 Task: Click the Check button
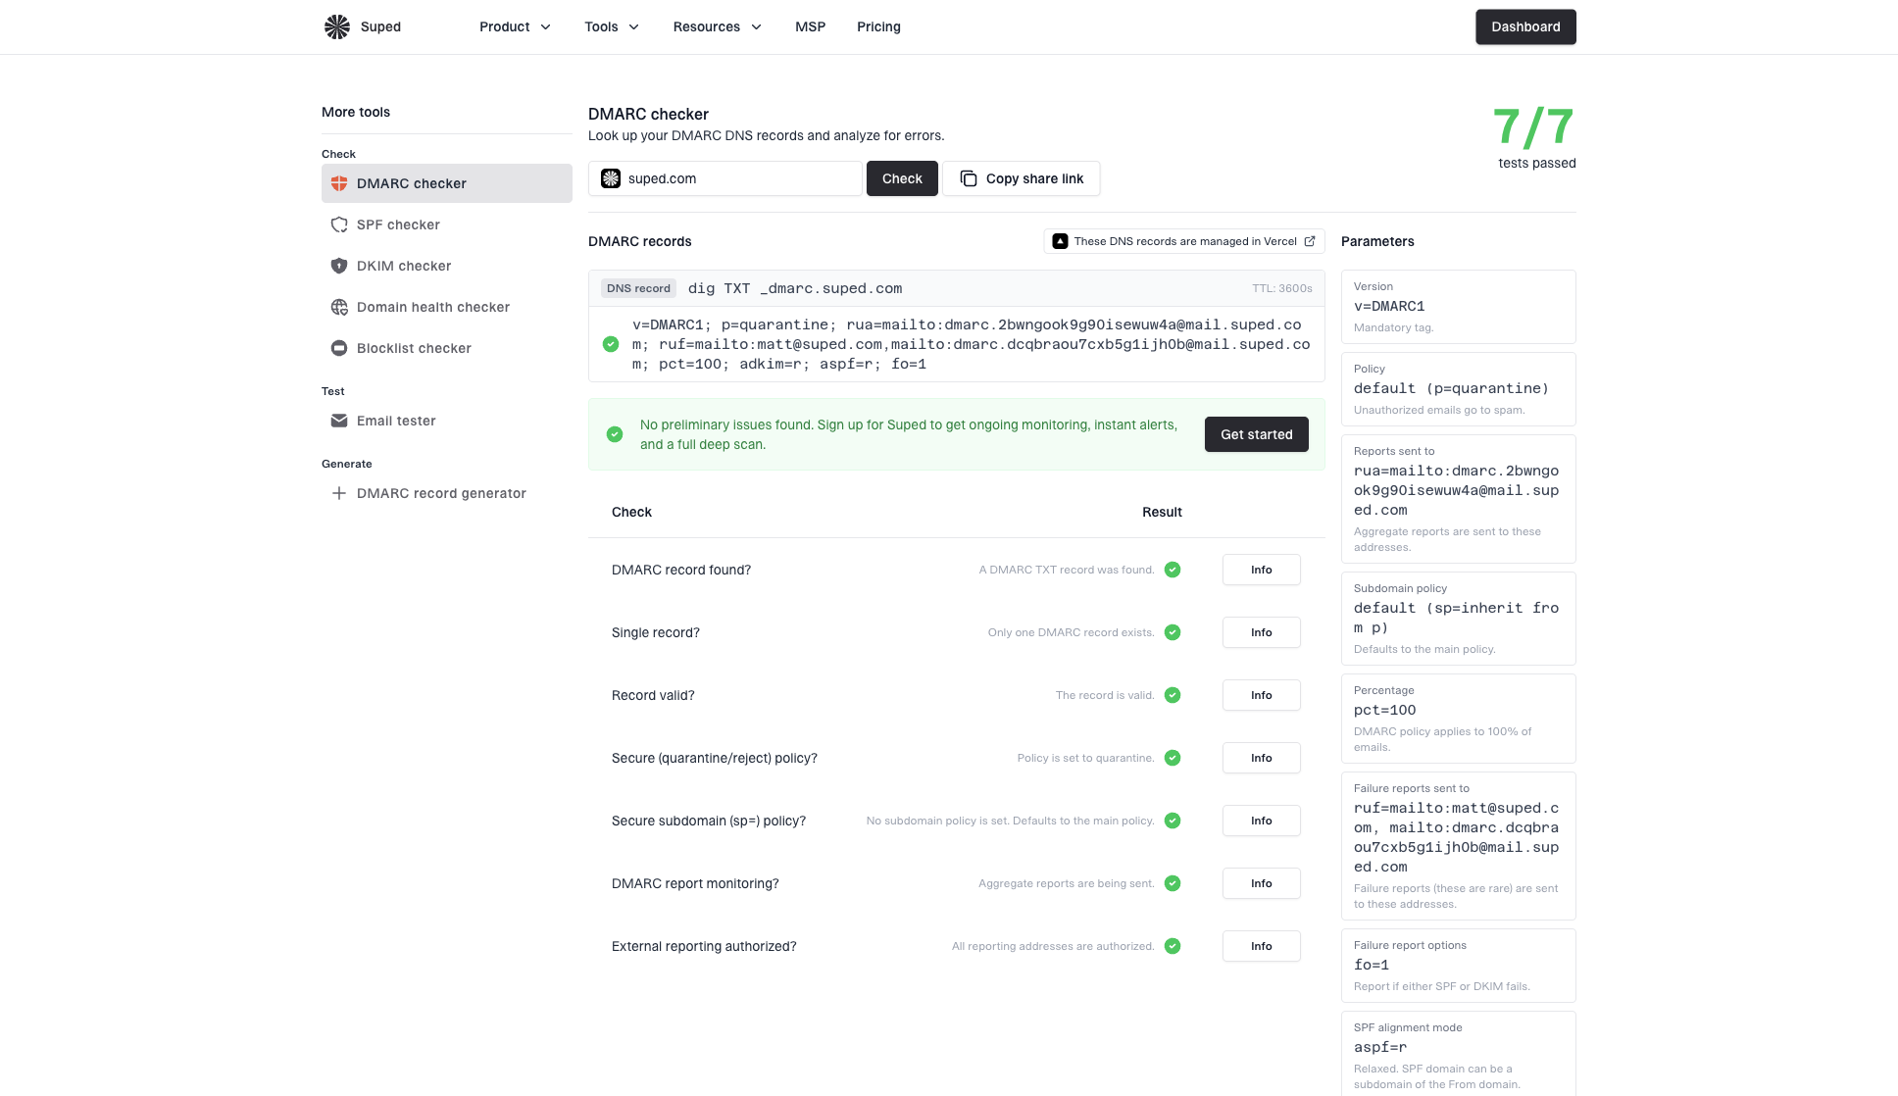click(902, 178)
